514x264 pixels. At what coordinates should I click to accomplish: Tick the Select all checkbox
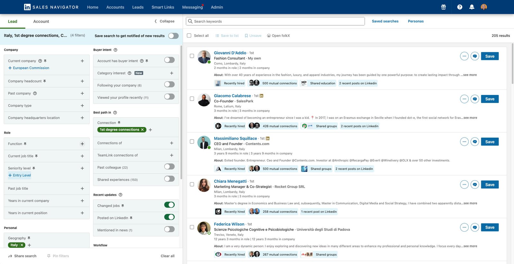tap(189, 36)
